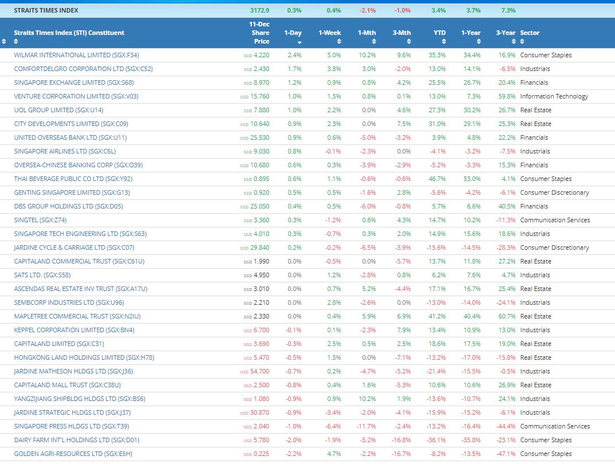
Task: Open City Developments Limited link
Action: pos(71,124)
